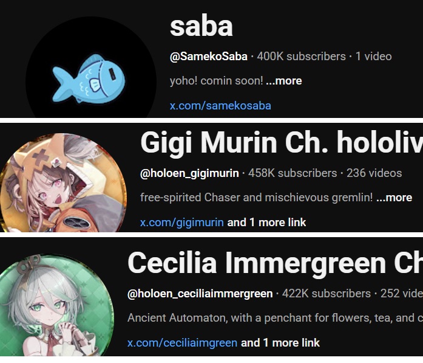The height and width of the screenshot is (363, 423).
Task: Open Cecilia Immergreen's channel profile picture
Action: click(x=56, y=305)
